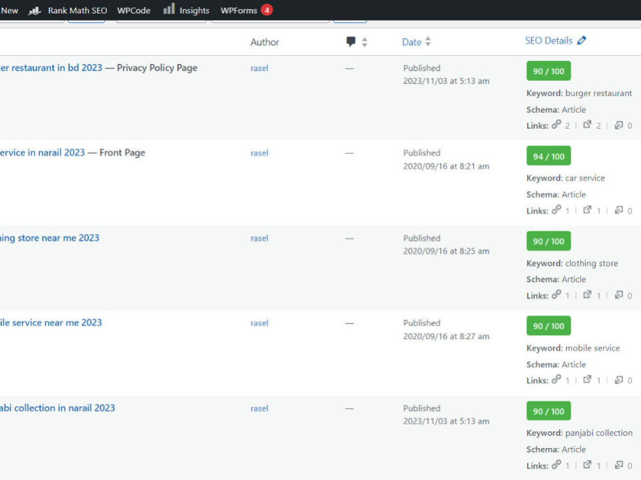The image size is (641, 480).
Task: Open clothing store near me 2023 page
Action: coord(49,238)
